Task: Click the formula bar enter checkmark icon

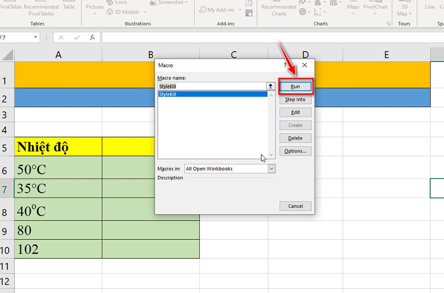Action: 77,37
